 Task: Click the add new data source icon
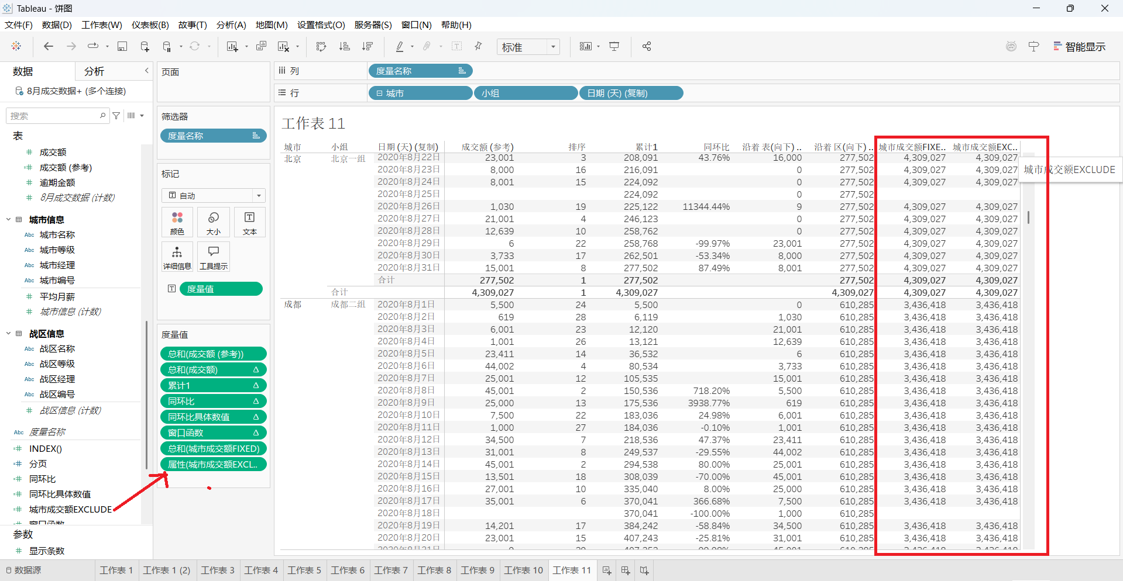(145, 46)
